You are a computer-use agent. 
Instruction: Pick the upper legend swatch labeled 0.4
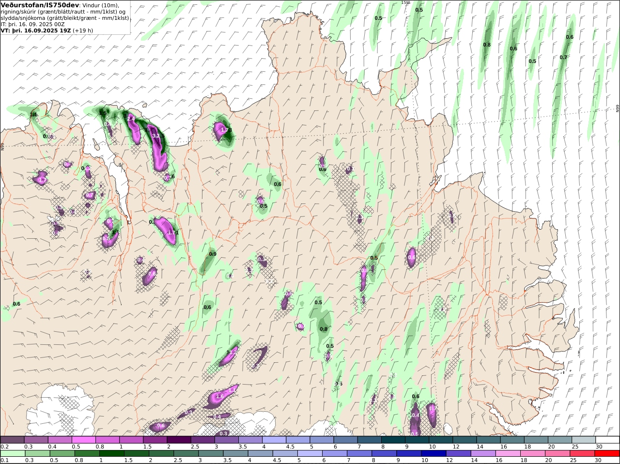click(x=60, y=439)
